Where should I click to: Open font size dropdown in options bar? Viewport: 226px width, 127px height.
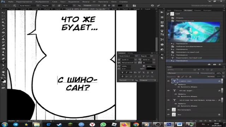point(74,6)
